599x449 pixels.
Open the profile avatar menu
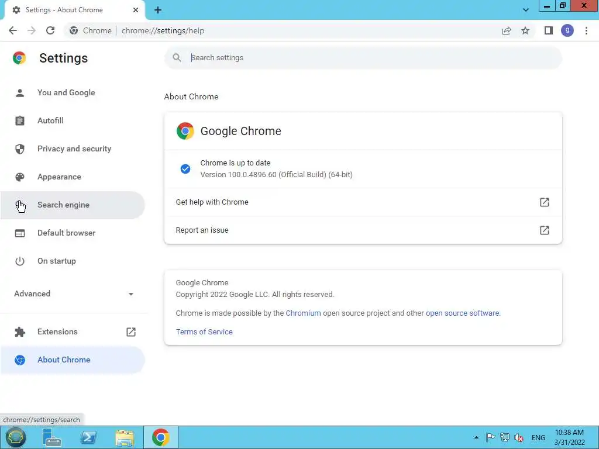567,30
